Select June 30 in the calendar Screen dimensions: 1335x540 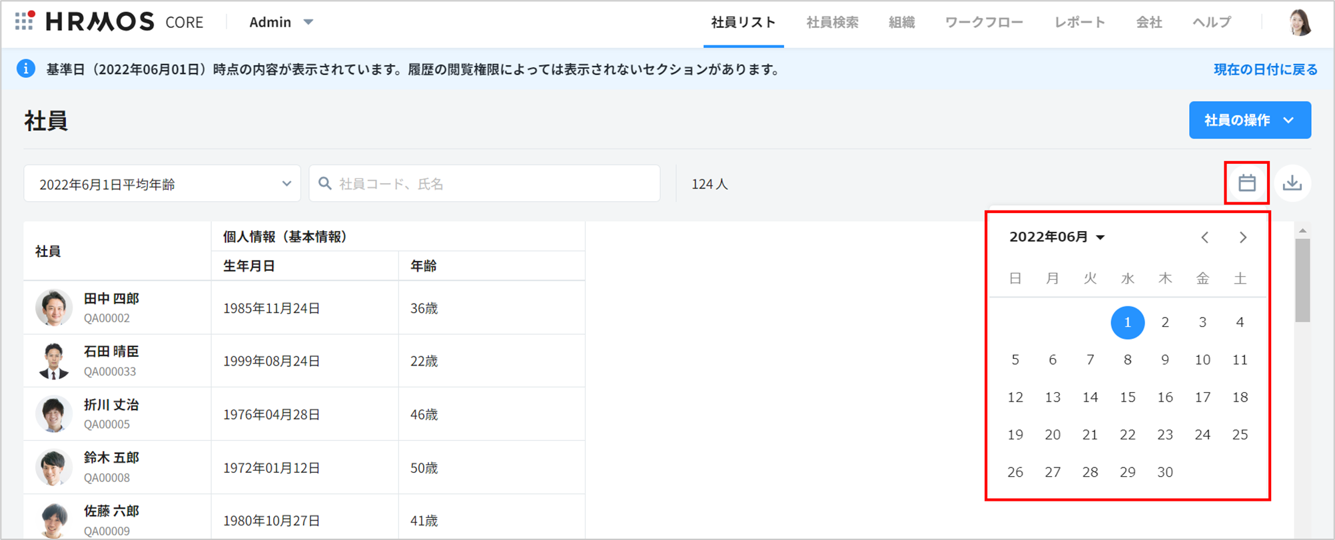pos(1164,472)
